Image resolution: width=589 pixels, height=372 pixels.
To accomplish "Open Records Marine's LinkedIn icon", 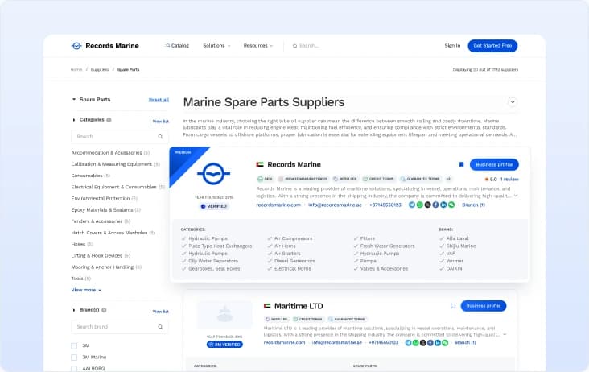I will point(443,205).
